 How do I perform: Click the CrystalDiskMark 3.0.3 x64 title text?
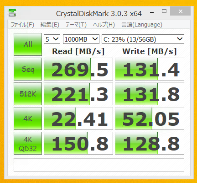[x=99, y=14]
